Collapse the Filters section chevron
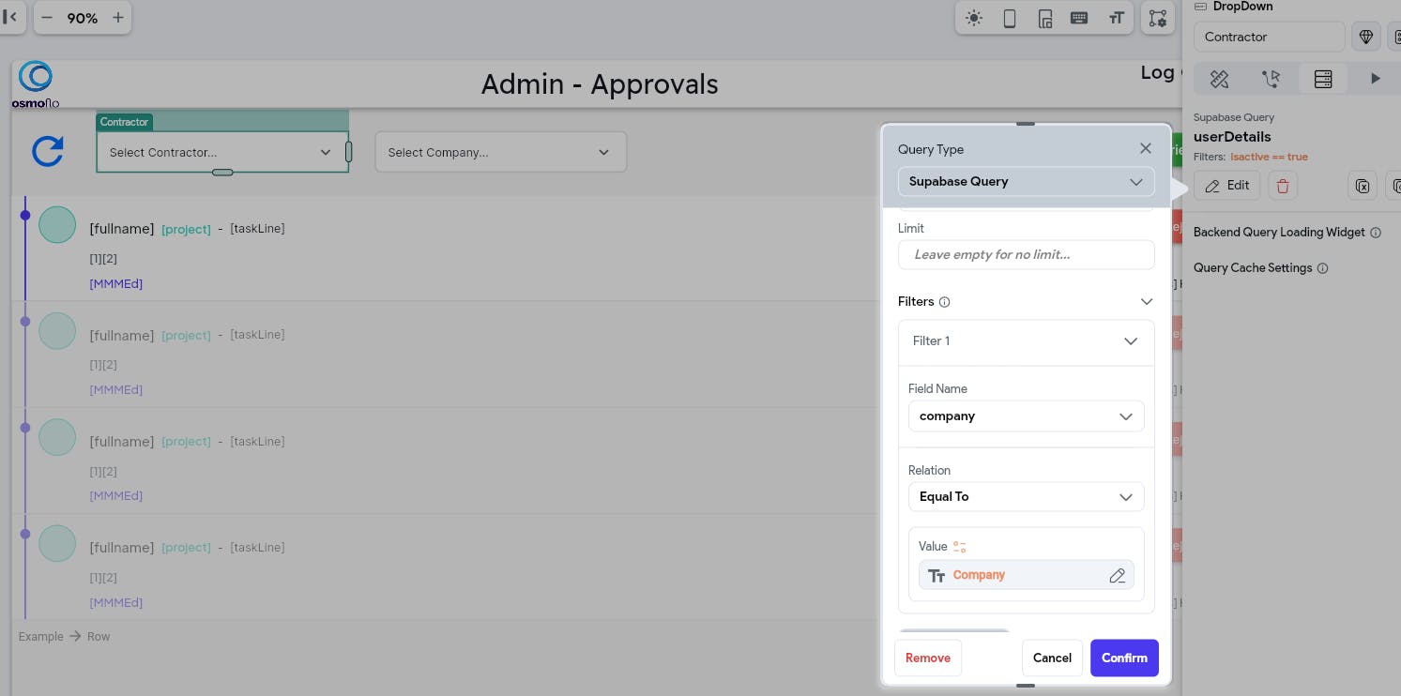The height and width of the screenshot is (696, 1401). pos(1146,301)
